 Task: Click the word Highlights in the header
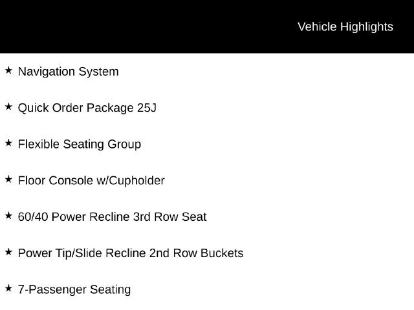[367, 27]
